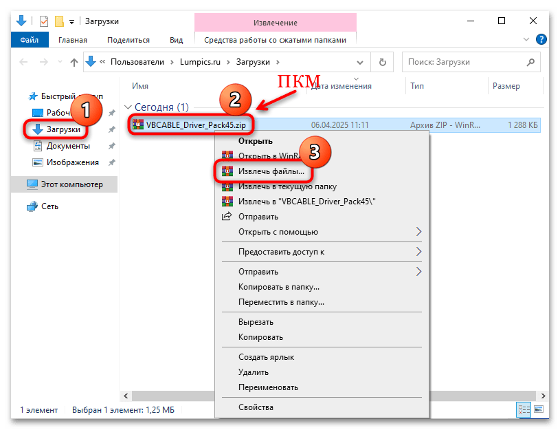560x430 pixels.
Task: Open Документы in the navigation pane
Action: click(68, 146)
